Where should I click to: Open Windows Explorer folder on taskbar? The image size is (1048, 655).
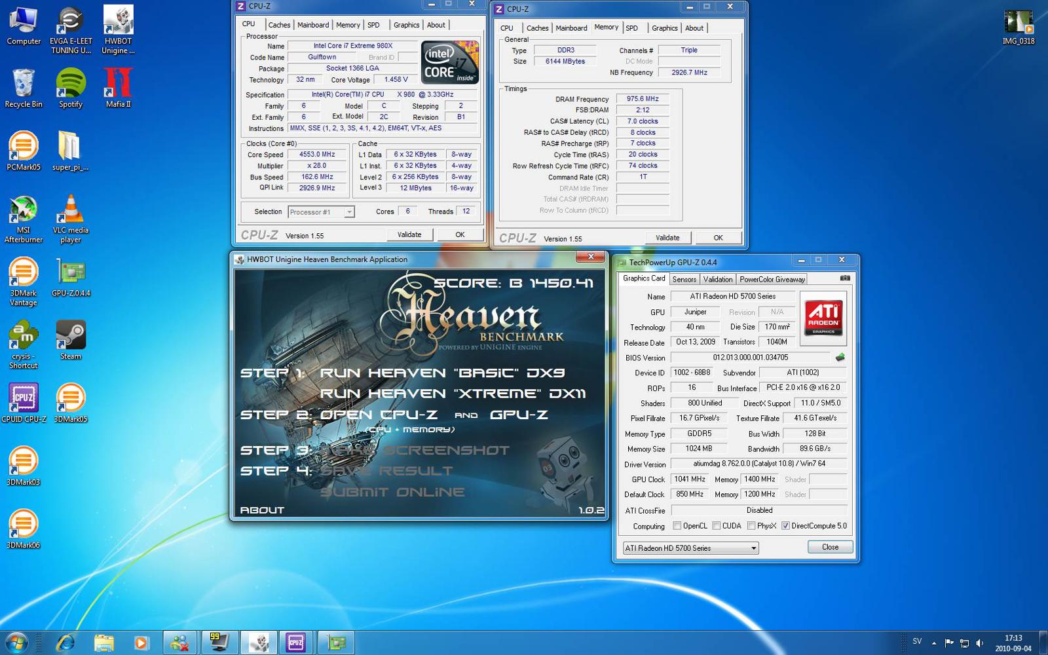click(103, 643)
